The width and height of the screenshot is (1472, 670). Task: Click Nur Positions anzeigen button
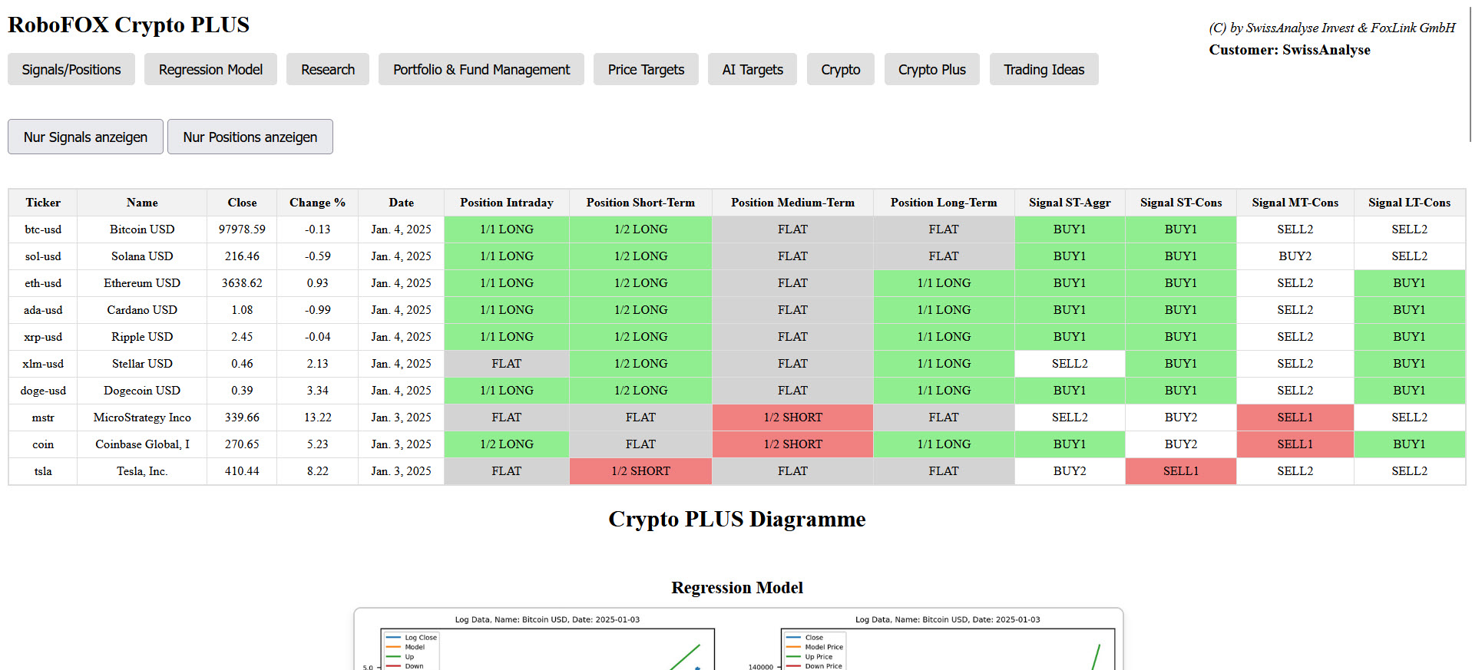point(250,137)
